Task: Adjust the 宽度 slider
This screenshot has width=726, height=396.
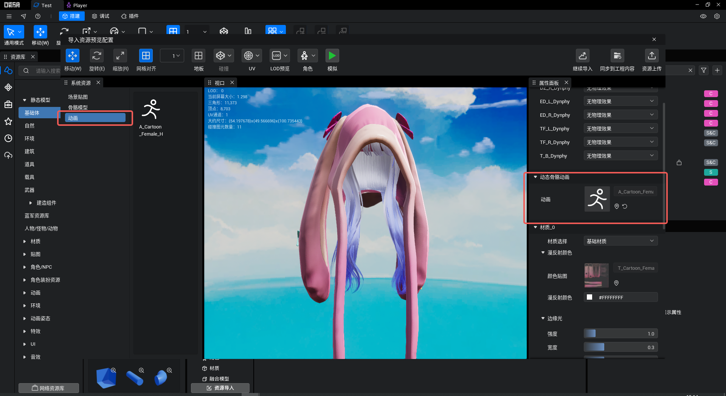Action: (x=621, y=347)
